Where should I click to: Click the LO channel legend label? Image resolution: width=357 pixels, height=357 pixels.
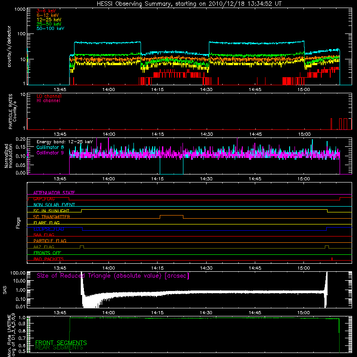[x=49, y=96]
